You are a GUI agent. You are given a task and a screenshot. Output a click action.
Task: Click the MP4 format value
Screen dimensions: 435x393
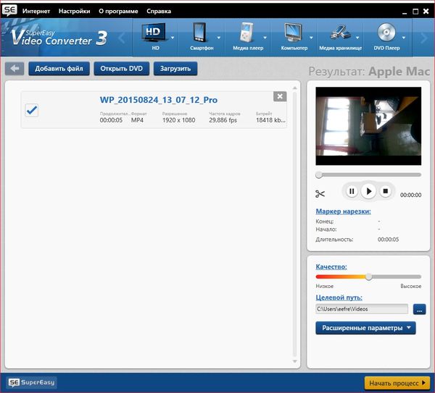137,120
